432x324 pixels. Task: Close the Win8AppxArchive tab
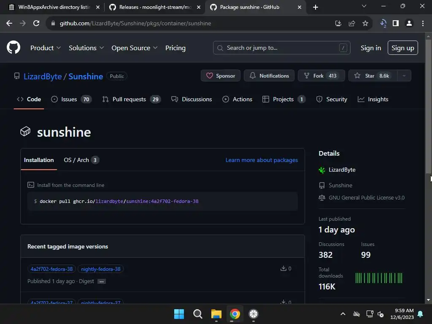point(98,7)
